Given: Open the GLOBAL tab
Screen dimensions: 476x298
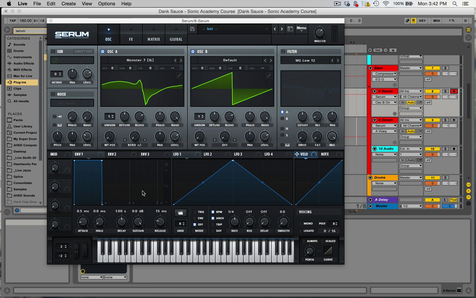Looking at the screenshot, I should [x=176, y=35].
